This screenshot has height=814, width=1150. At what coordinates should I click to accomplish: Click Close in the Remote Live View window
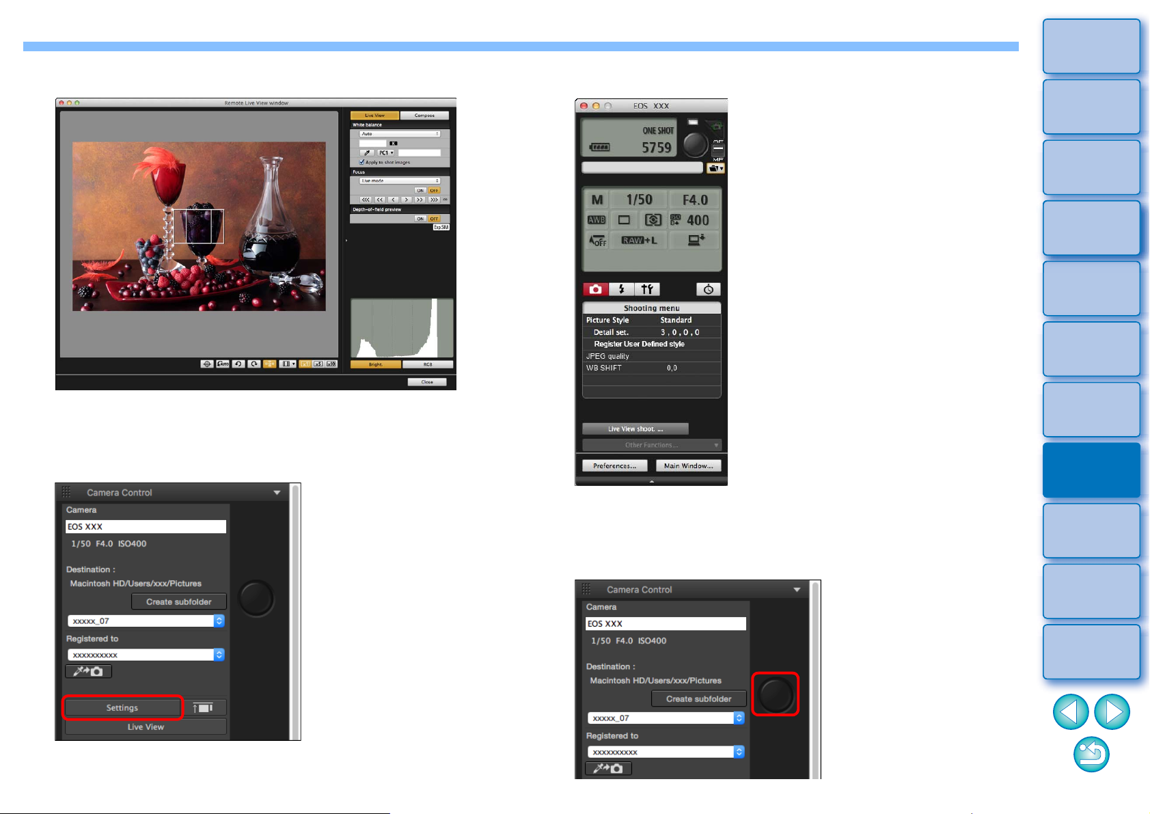427,382
